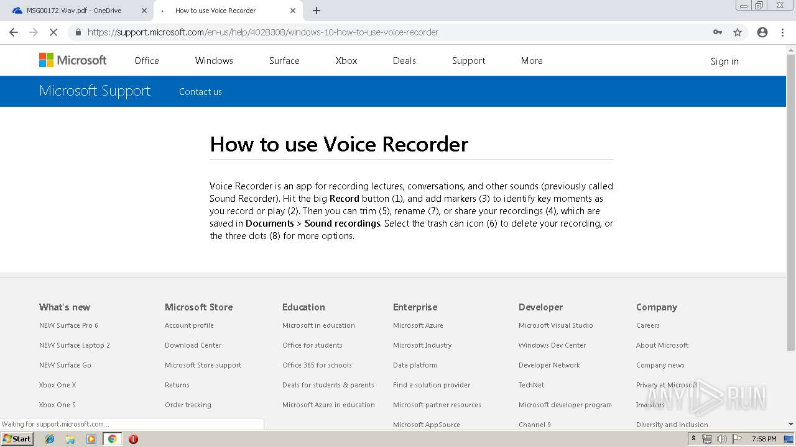Select the How to use Voice Recorder tab

[x=226, y=11]
